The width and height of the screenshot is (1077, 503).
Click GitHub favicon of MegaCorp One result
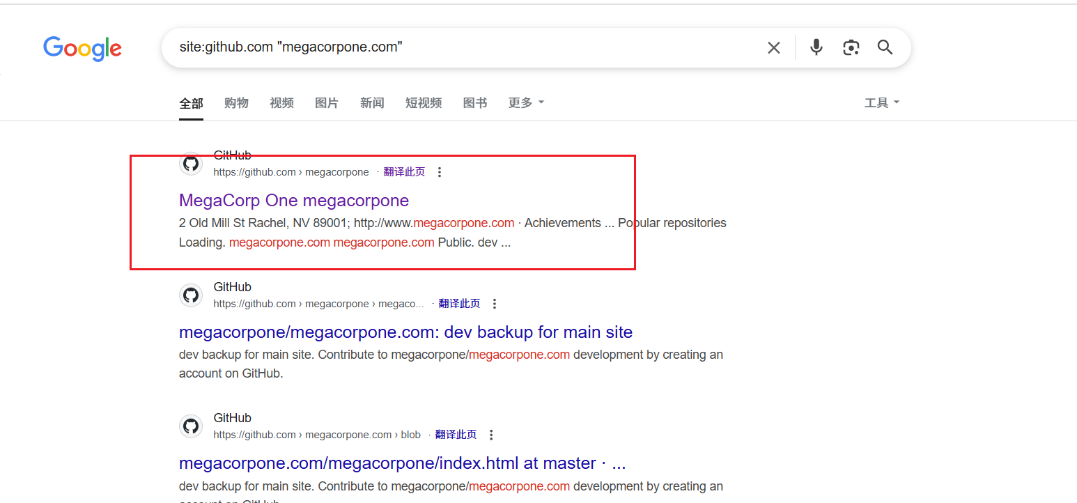[191, 164]
